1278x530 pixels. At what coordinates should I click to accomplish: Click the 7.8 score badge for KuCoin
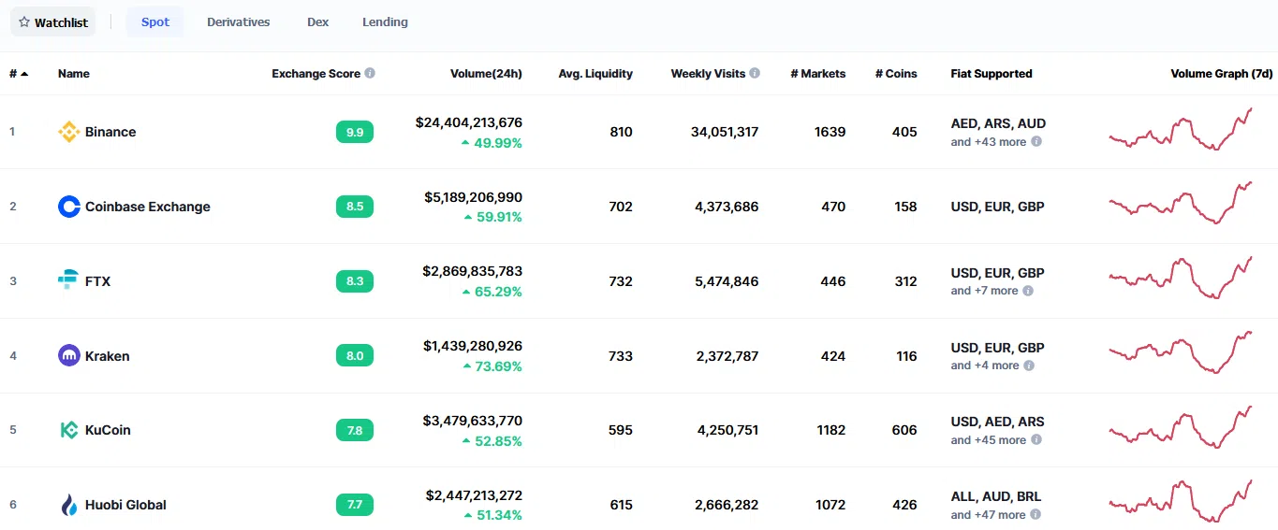point(355,430)
